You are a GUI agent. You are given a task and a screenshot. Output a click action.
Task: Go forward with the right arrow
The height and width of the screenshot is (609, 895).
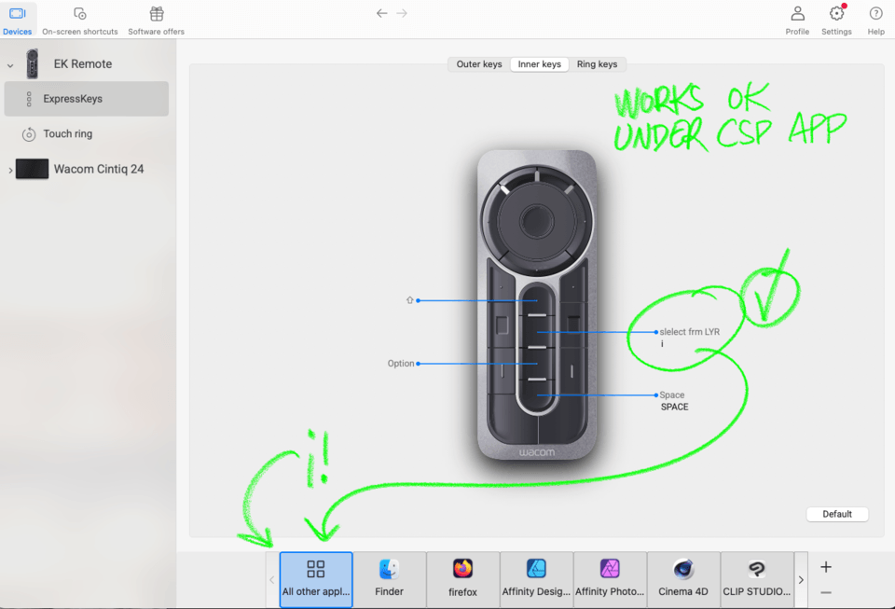point(402,13)
